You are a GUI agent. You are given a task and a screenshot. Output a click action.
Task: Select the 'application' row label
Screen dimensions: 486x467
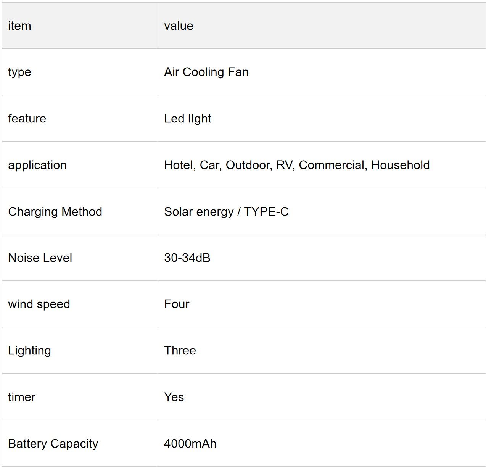tap(37, 165)
